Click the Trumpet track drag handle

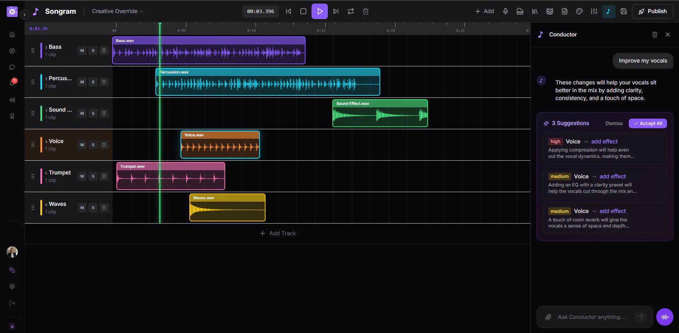[33, 176]
